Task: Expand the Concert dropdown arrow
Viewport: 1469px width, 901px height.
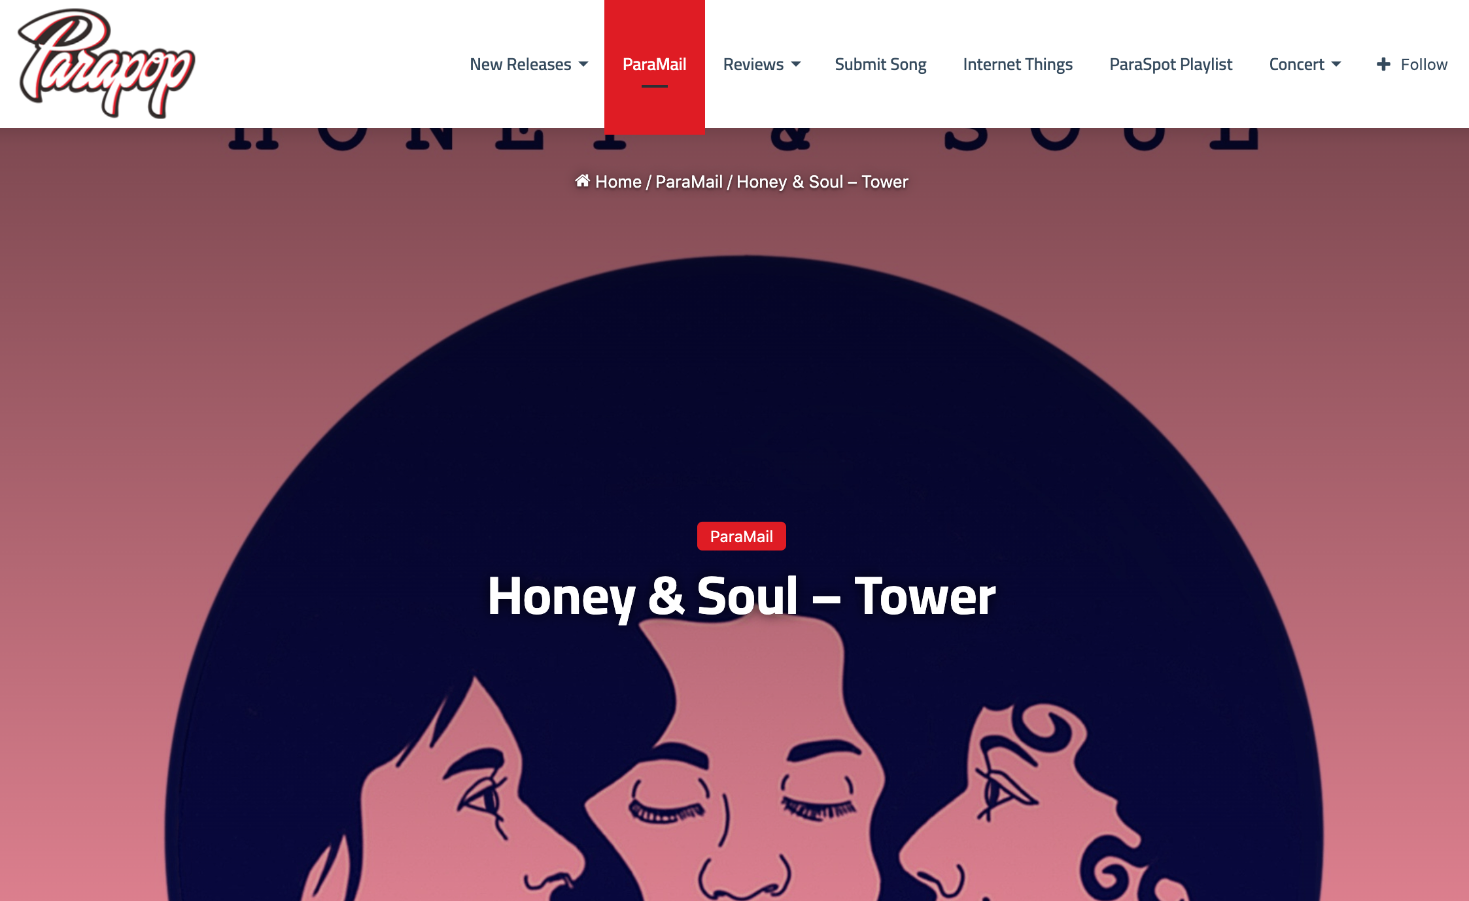Action: [1336, 64]
